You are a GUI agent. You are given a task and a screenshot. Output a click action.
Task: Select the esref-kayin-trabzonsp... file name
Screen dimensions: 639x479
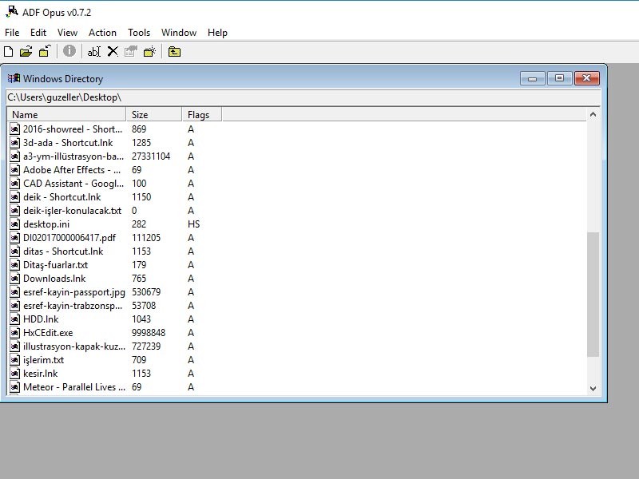73,306
